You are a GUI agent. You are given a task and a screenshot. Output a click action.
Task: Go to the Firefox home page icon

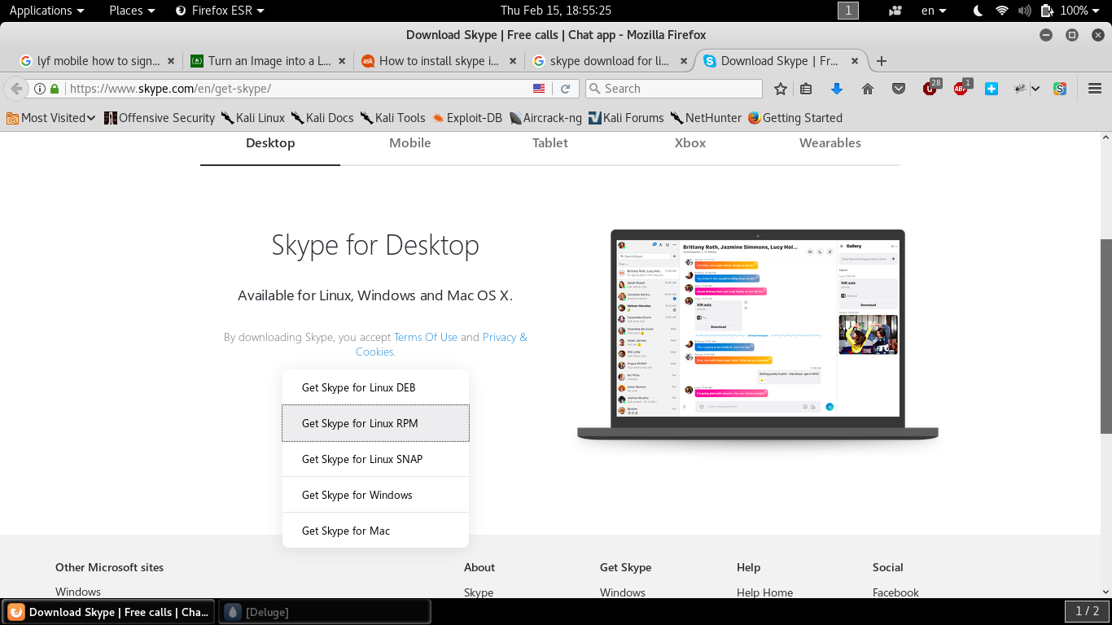868,89
